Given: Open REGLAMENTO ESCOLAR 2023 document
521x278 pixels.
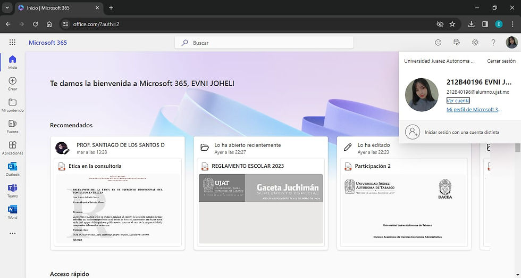Looking at the screenshot, I should click(261, 202).
